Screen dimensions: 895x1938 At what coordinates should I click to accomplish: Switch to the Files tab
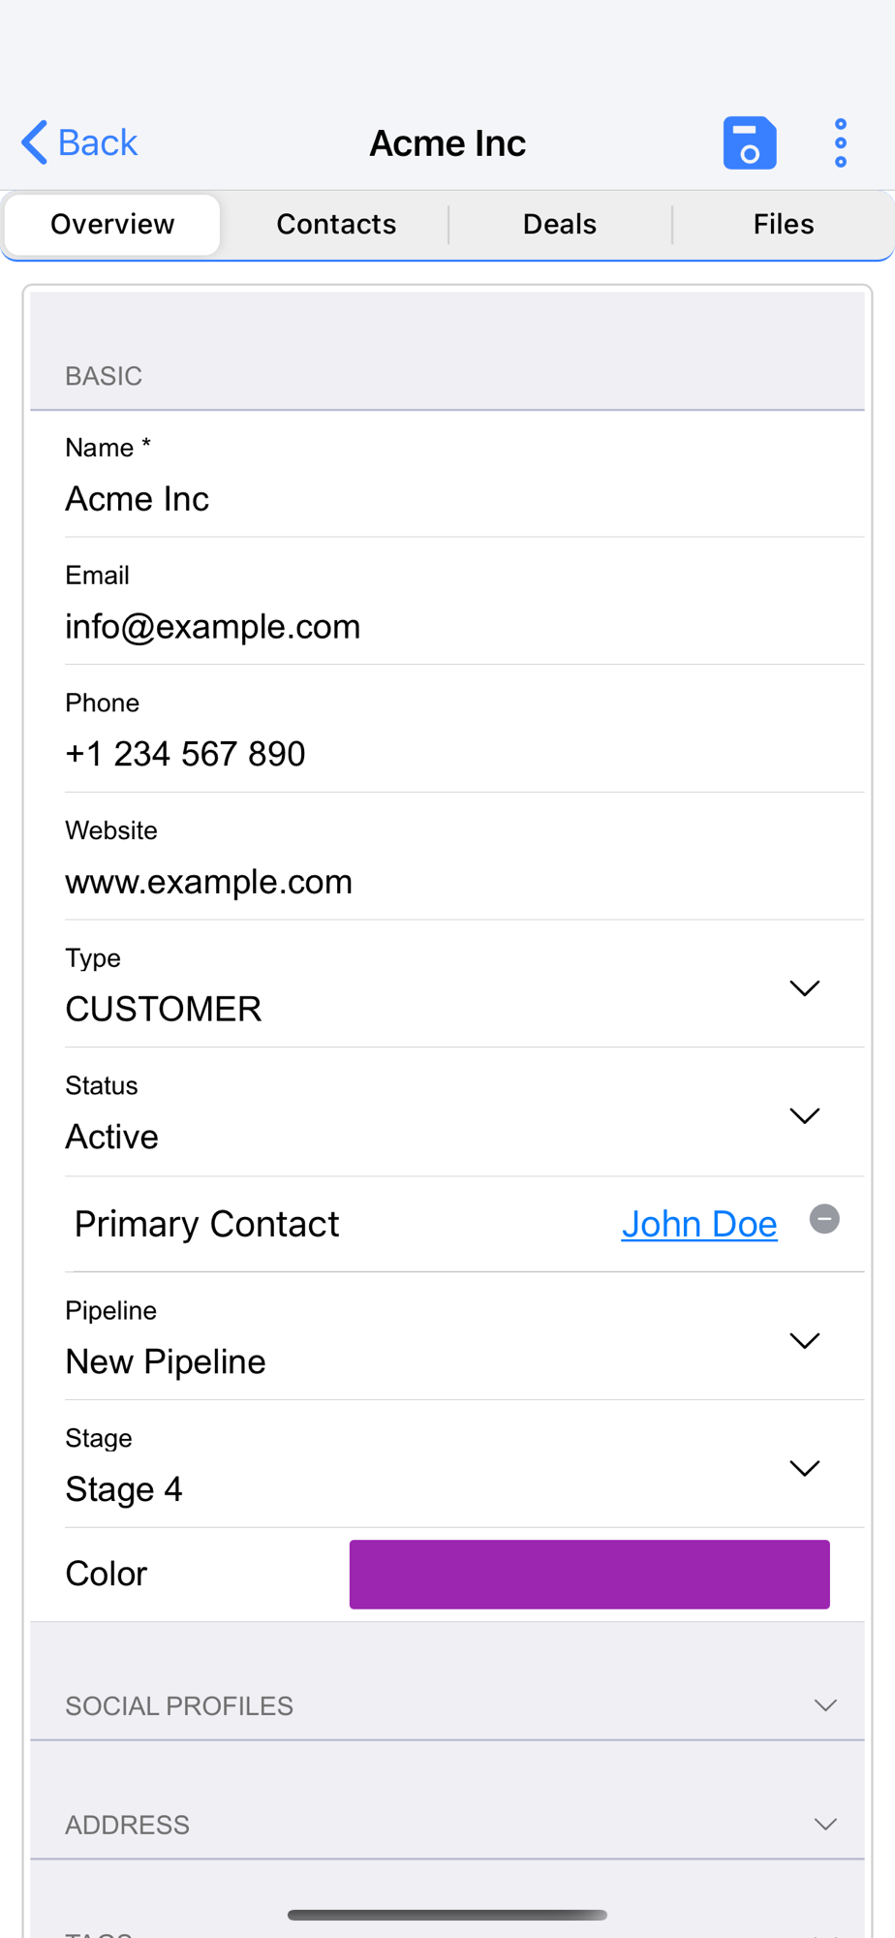pyautogui.click(x=784, y=224)
